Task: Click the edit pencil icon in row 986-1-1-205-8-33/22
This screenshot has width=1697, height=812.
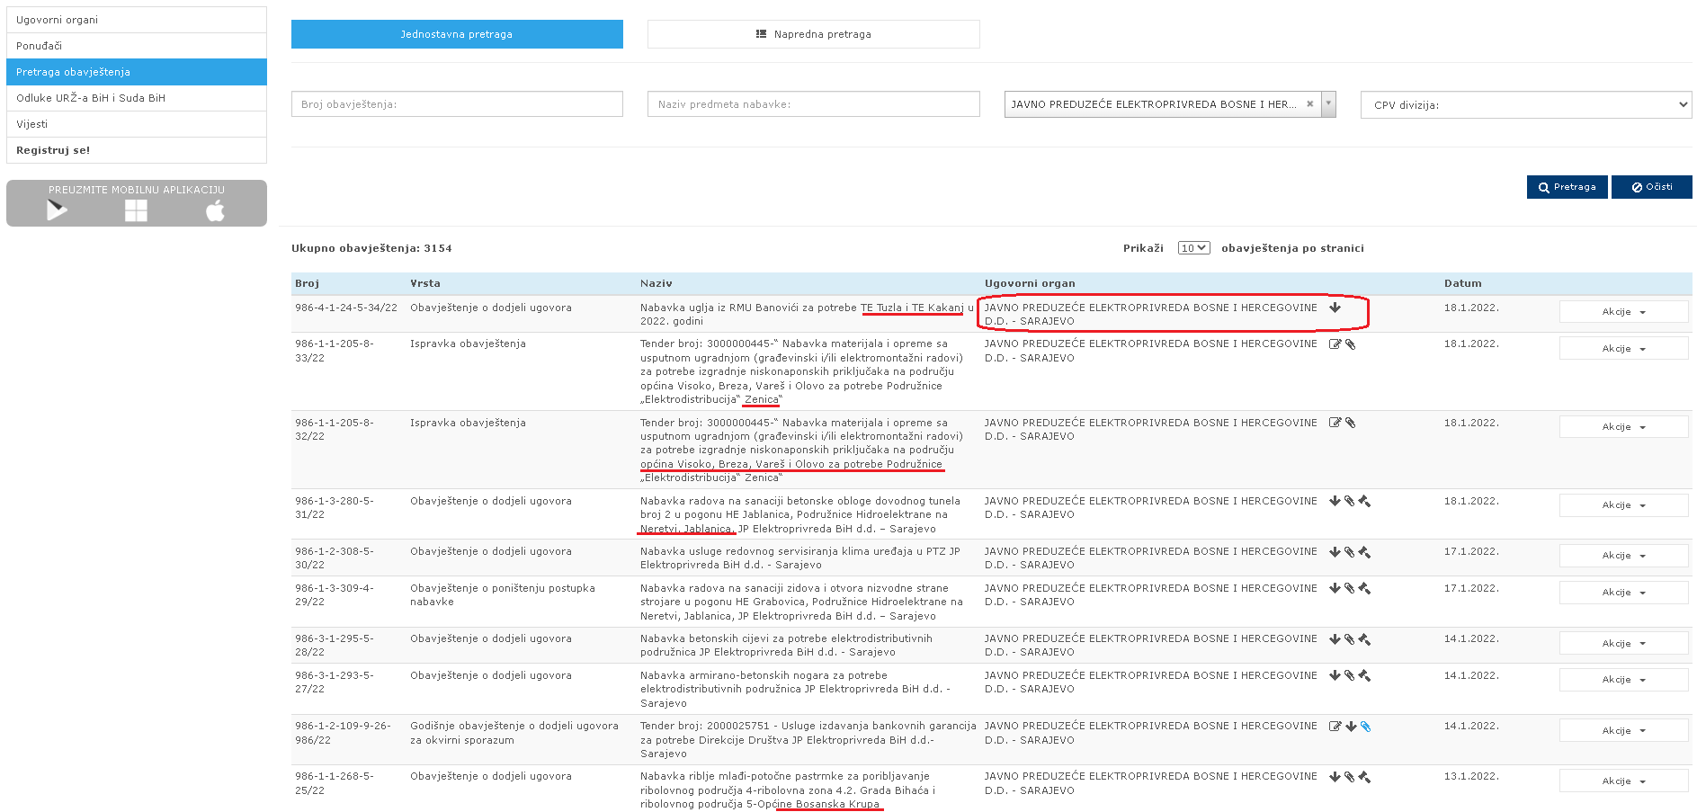Action: coord(1335,344)
